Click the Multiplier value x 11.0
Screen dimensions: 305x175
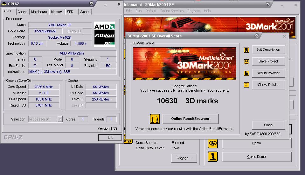[x=44, y=93]
